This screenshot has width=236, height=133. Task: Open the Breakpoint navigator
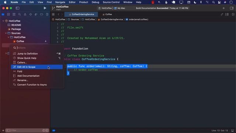coord(42,14)
